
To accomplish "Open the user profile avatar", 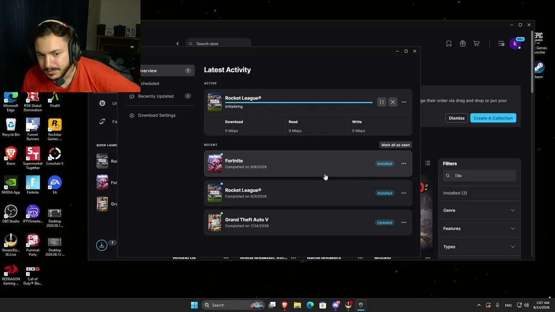I will [x=515, y=44].
